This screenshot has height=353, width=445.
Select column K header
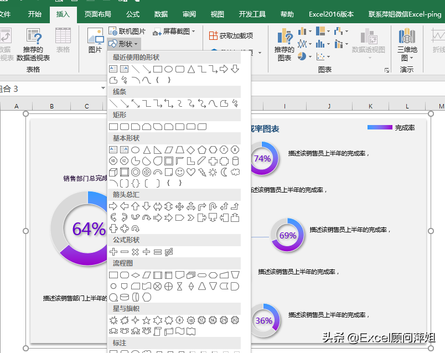click(x=370, y=106)
